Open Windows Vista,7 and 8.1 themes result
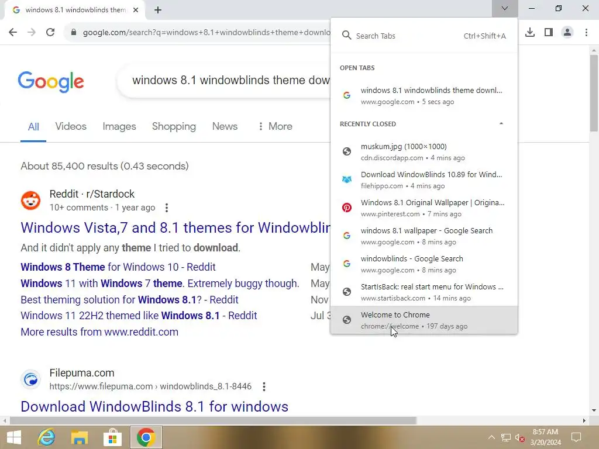599x449 pixels. tap(175, 227)
